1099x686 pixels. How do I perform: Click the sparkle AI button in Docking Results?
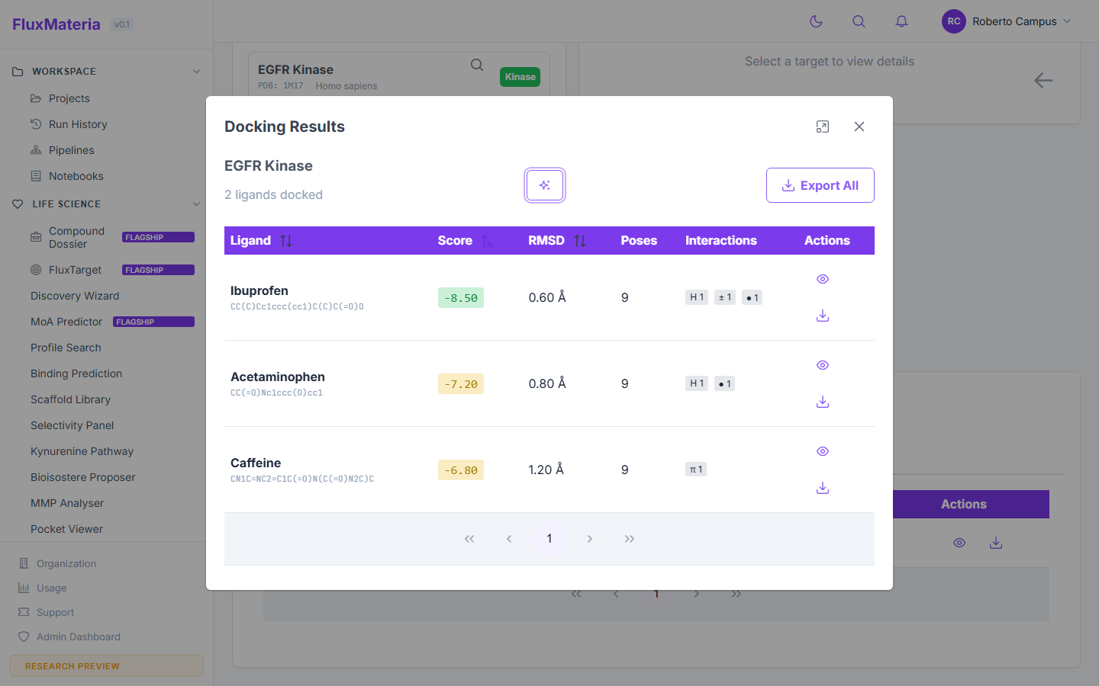click(545, 185)
